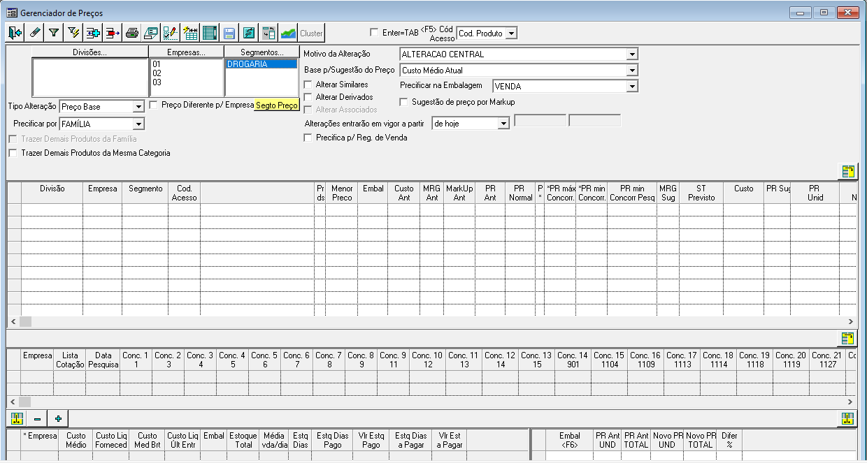Viewport: 867px width, 463px height.
Task: Click the exit door icon in toolbar
Action: point(15,33)
